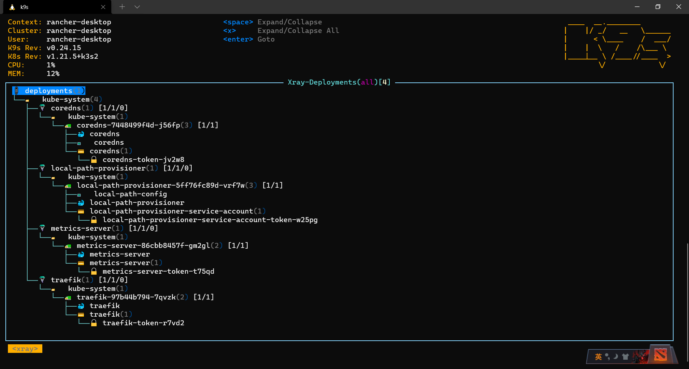Click the metrics-server-token-t75qd lock icon
The width and height of the screenshot is (689, 369).
point(94,271)
